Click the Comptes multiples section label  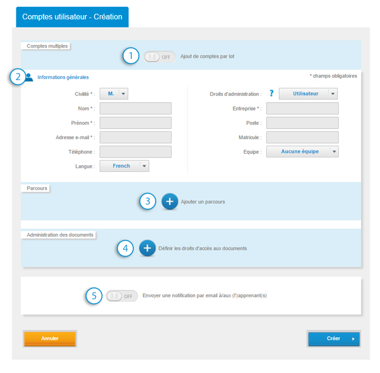(x=47, y=46)
